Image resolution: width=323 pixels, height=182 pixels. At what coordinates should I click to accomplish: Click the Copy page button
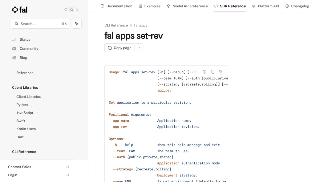pos(120,48)
